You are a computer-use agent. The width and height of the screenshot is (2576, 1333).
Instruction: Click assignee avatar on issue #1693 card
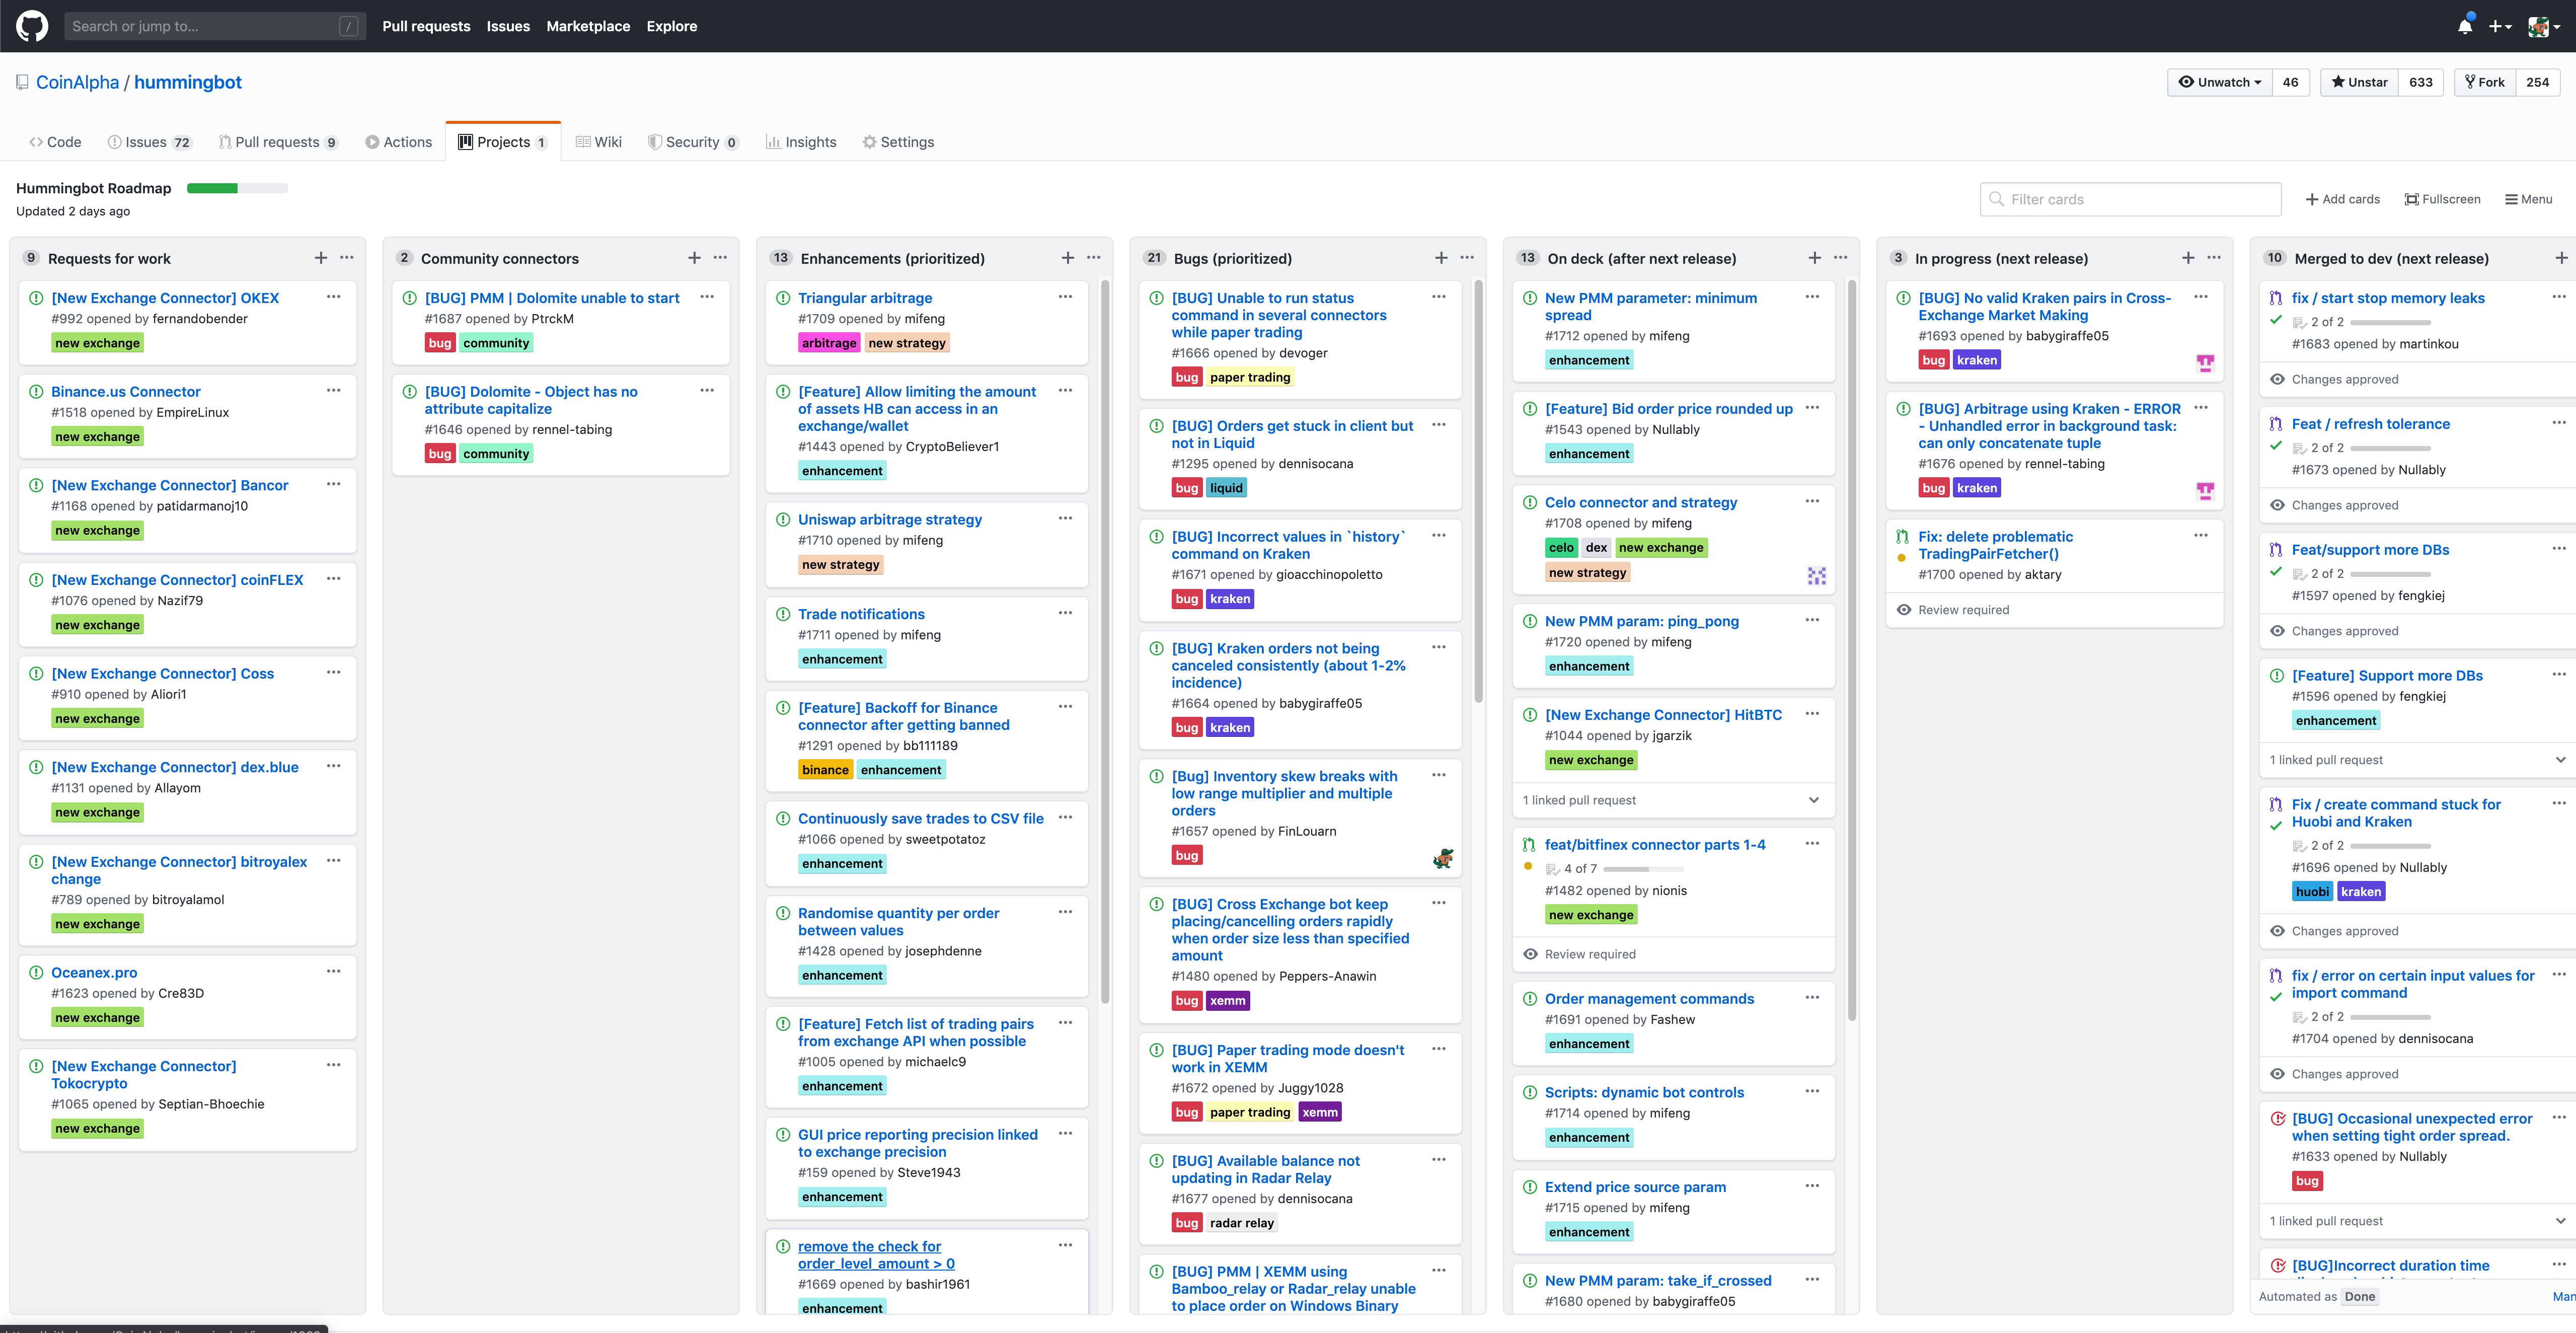pyautogui.click(x=2205, y=363)
